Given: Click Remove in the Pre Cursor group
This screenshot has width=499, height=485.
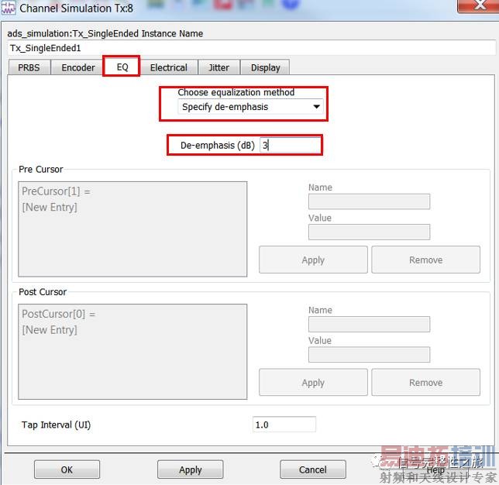Looking at the screenshot, I should [426, 260].
